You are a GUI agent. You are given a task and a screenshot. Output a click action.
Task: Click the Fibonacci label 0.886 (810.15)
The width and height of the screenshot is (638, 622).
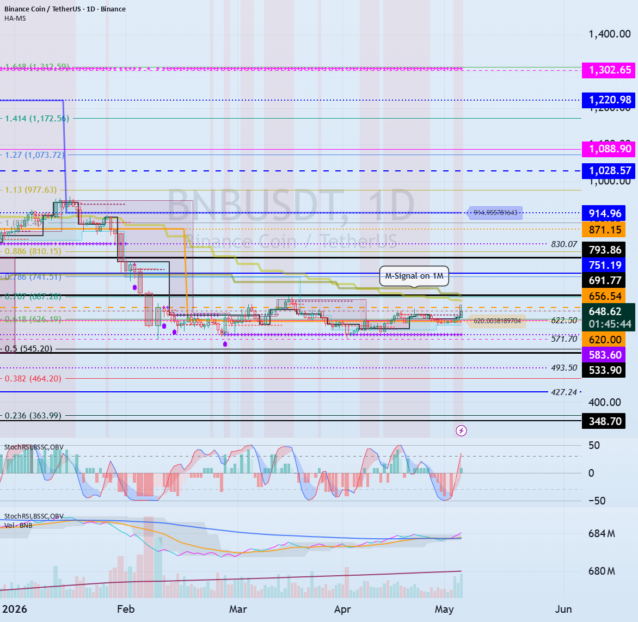click(x=33, y=251)
